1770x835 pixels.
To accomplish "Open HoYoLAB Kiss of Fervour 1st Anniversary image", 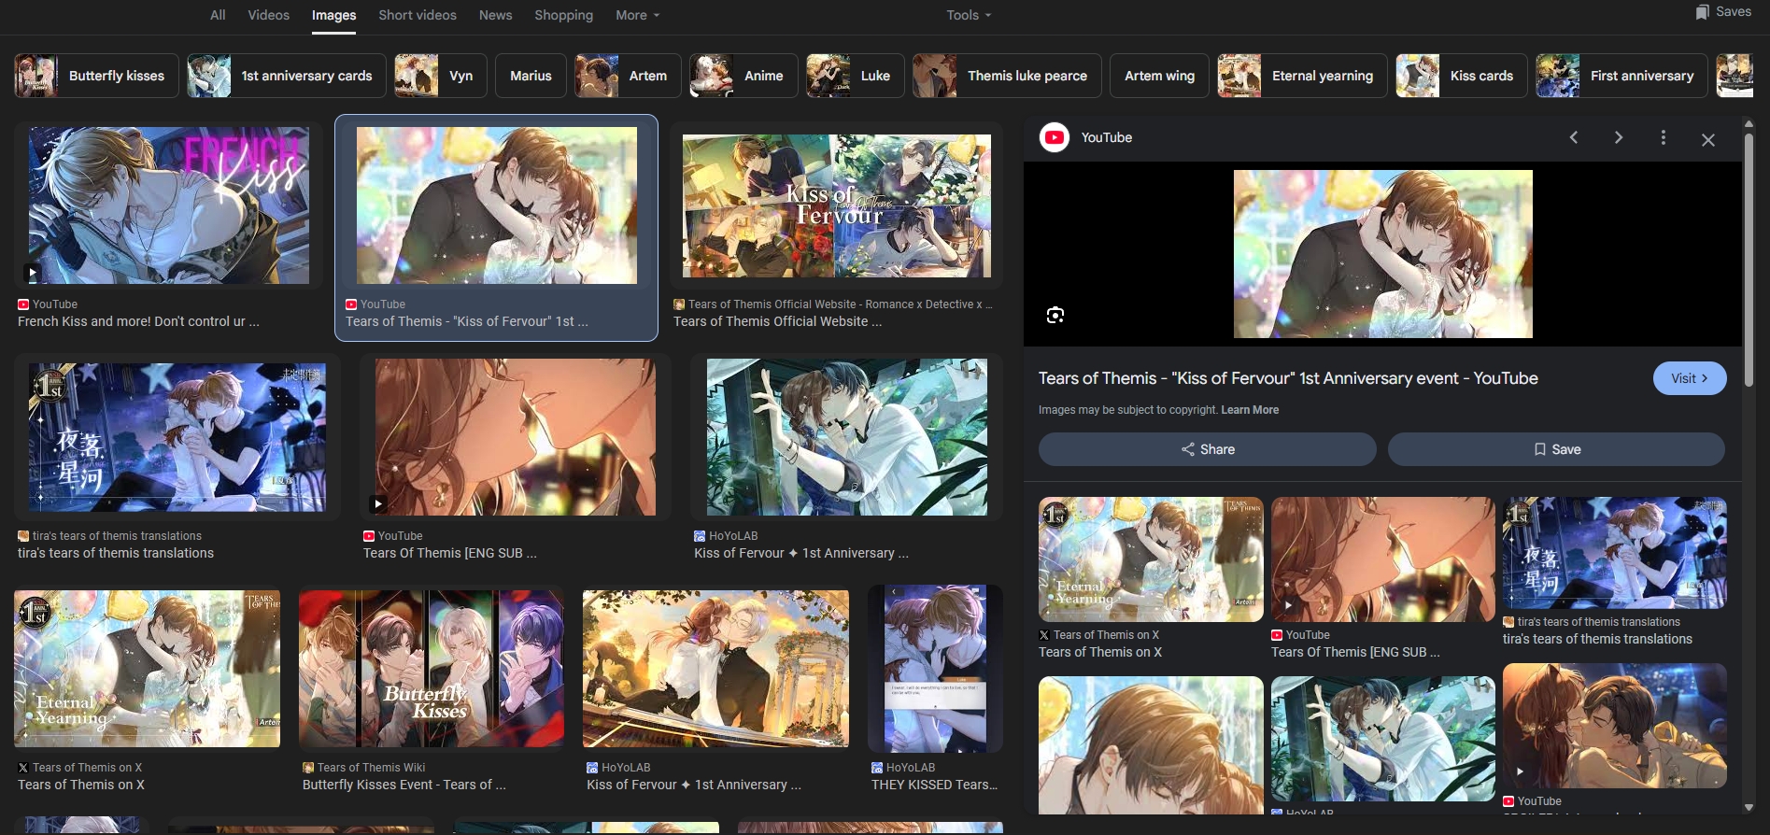I will (847, 438).
